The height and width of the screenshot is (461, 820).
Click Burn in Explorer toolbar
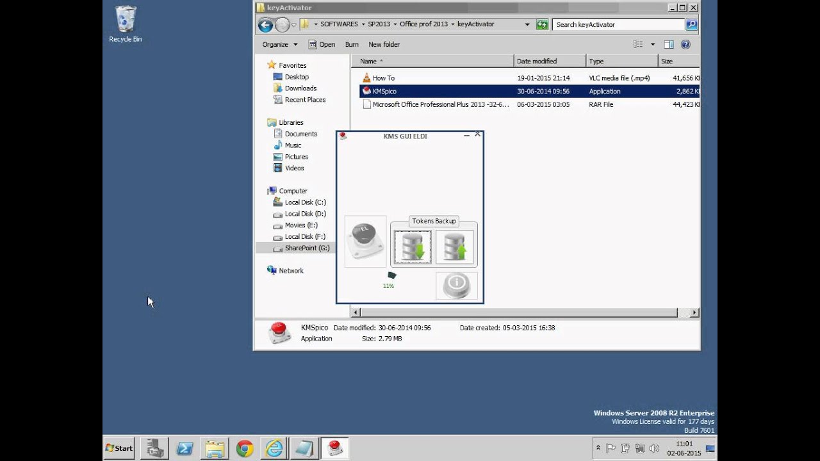pos(352,44)
